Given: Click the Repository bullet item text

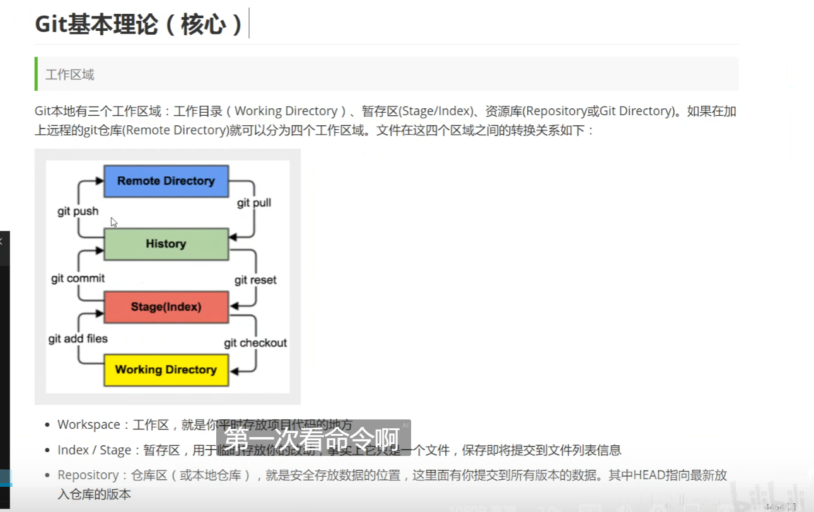Looking at the screenshot, I should point(391,475).
